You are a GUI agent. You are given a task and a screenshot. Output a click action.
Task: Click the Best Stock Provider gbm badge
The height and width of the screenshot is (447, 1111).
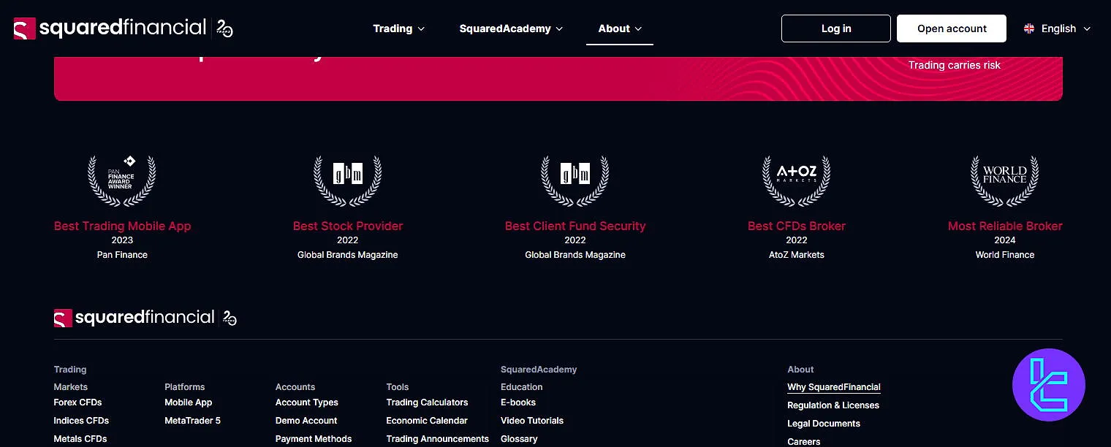[x=348, y=181]
